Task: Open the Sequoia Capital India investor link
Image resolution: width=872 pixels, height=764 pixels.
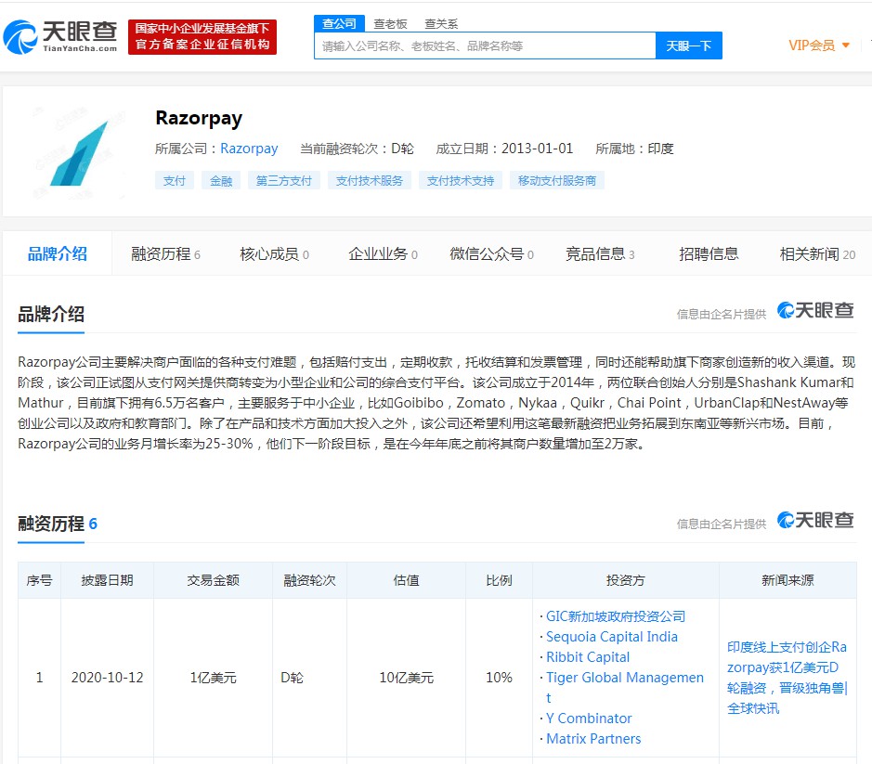Action: point(612,637)
